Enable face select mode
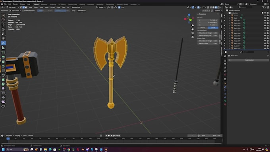Screen dimensions: 270x152 click(26, 8)
